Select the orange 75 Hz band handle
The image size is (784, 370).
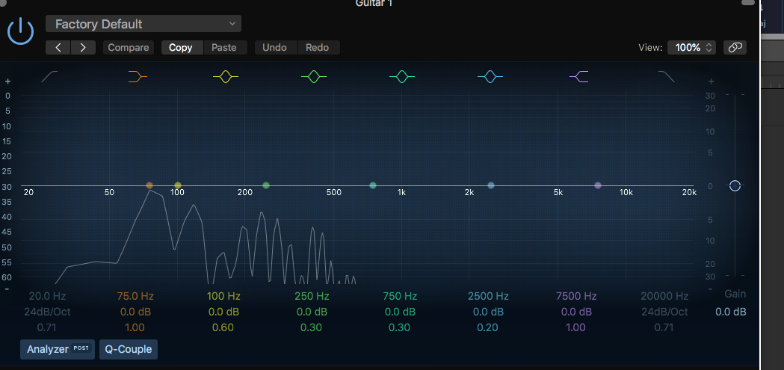149,185
